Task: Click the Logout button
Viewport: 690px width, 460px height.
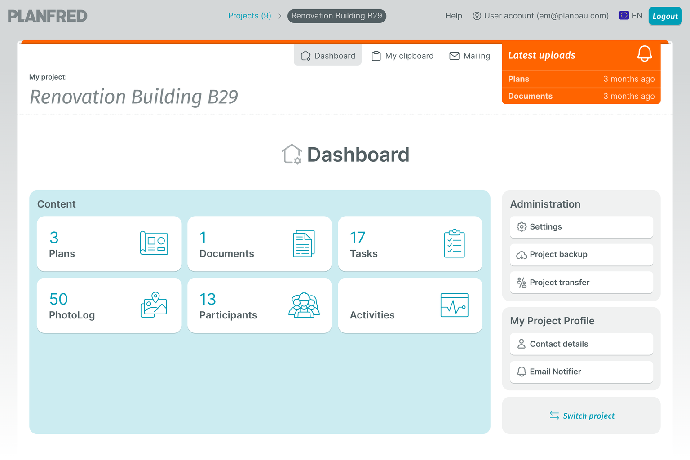Action: tap(665, 16)
